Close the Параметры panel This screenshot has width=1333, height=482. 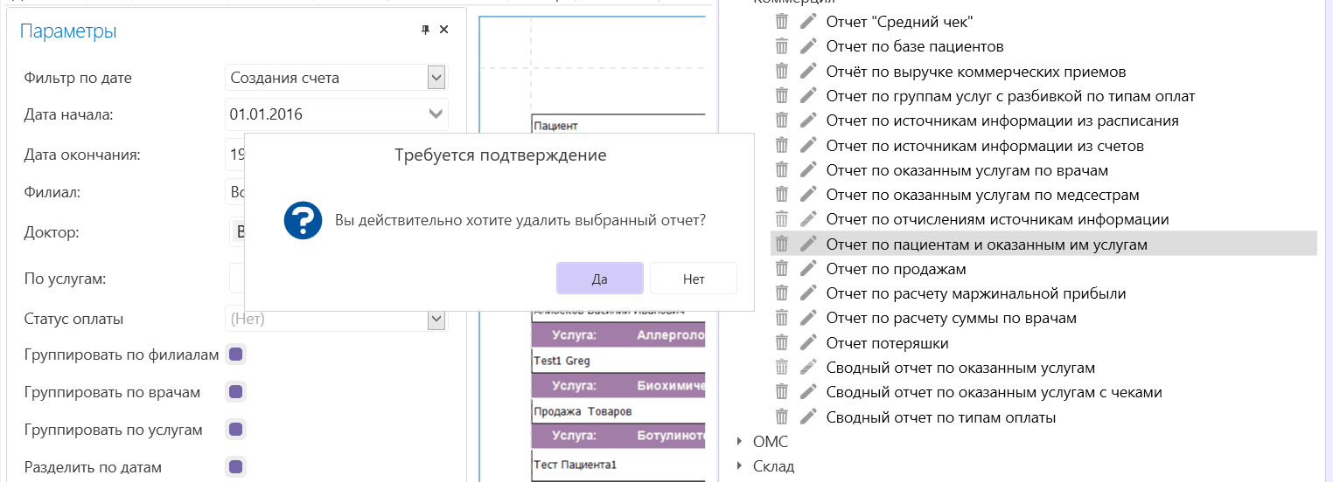coord(443,30)
